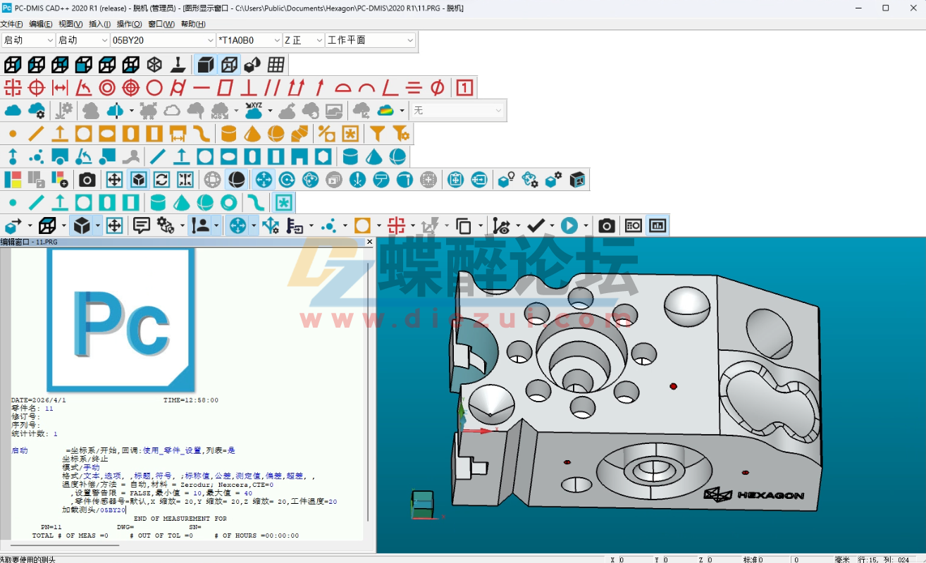
Task: Select the auto cylinder feature tool
Action: click(228, 134)
